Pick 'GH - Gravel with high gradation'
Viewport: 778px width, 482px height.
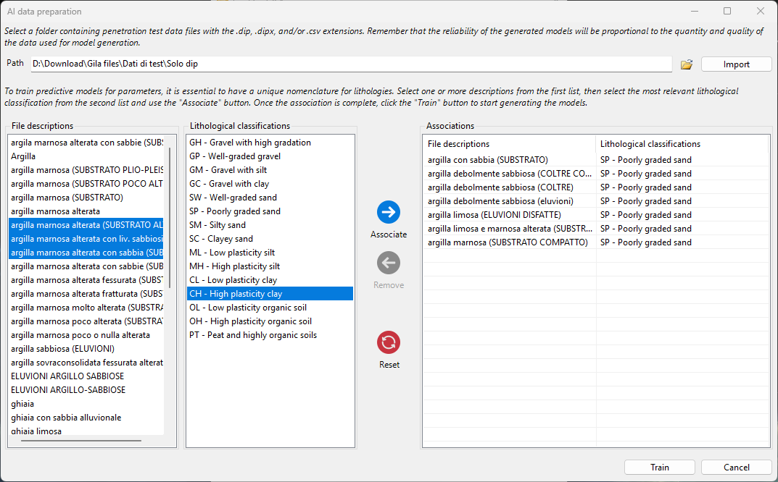pyautogui.click(x=249, y=143)
